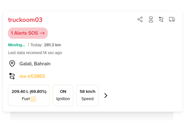
Task: Select the 58 km/h Speed card
Action: coord(88,95)
